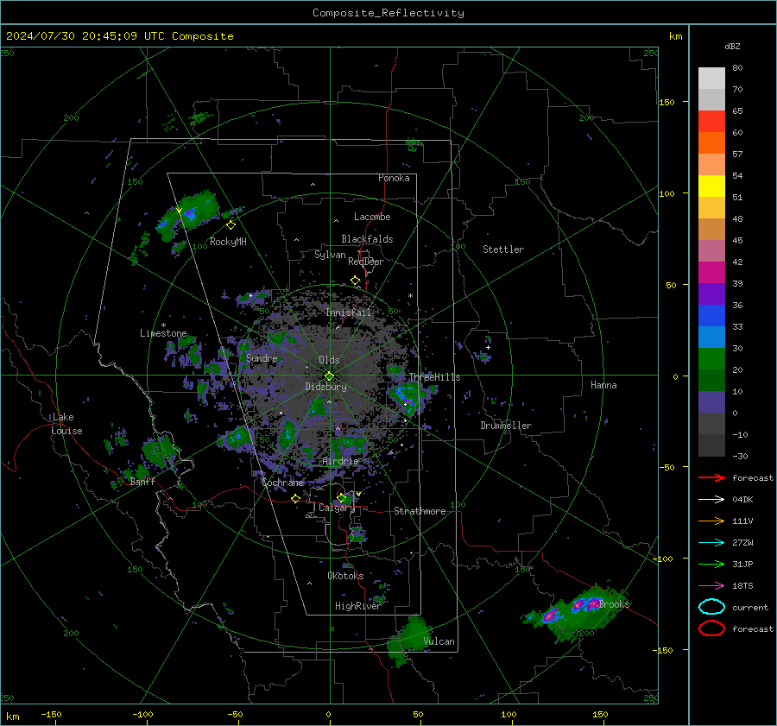Click the HighRiver city label

click(357, 606)
